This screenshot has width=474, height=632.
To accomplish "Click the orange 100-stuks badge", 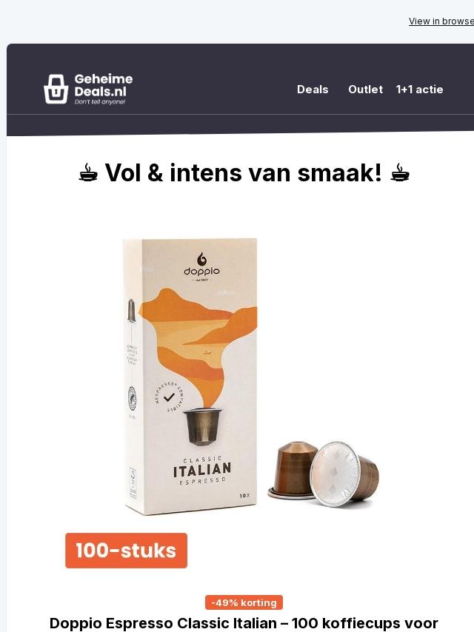I will click(x=126, y=551).
